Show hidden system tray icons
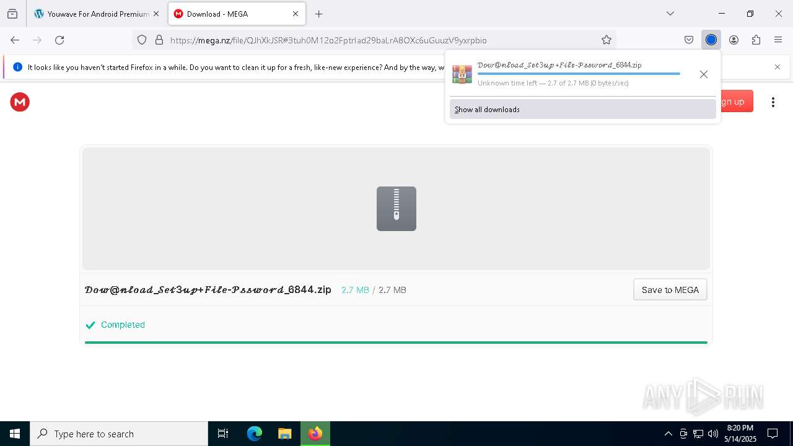The image size is (793, 446). click(x=668, y=434)
